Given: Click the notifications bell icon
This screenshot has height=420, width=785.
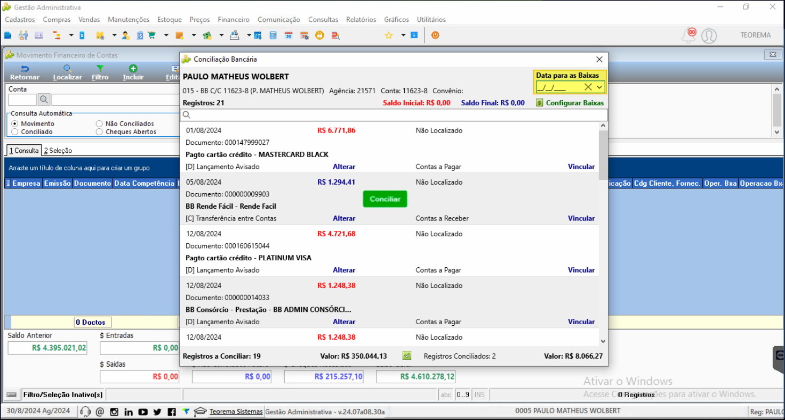Looking at the screenshot, I should [x=689, y=36].
